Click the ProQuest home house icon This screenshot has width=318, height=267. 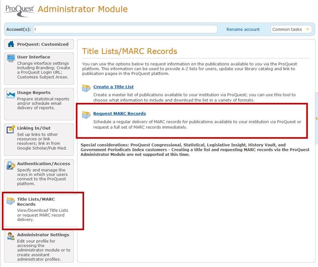click(11, 44)
